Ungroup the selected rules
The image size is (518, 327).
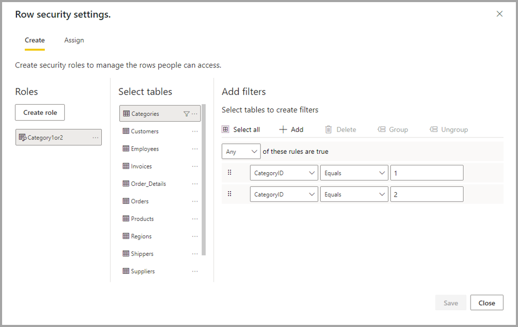pyautogui.click(x=448, y=130)
